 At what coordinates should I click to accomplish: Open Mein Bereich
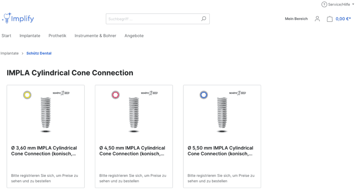(x=296, y=19)
